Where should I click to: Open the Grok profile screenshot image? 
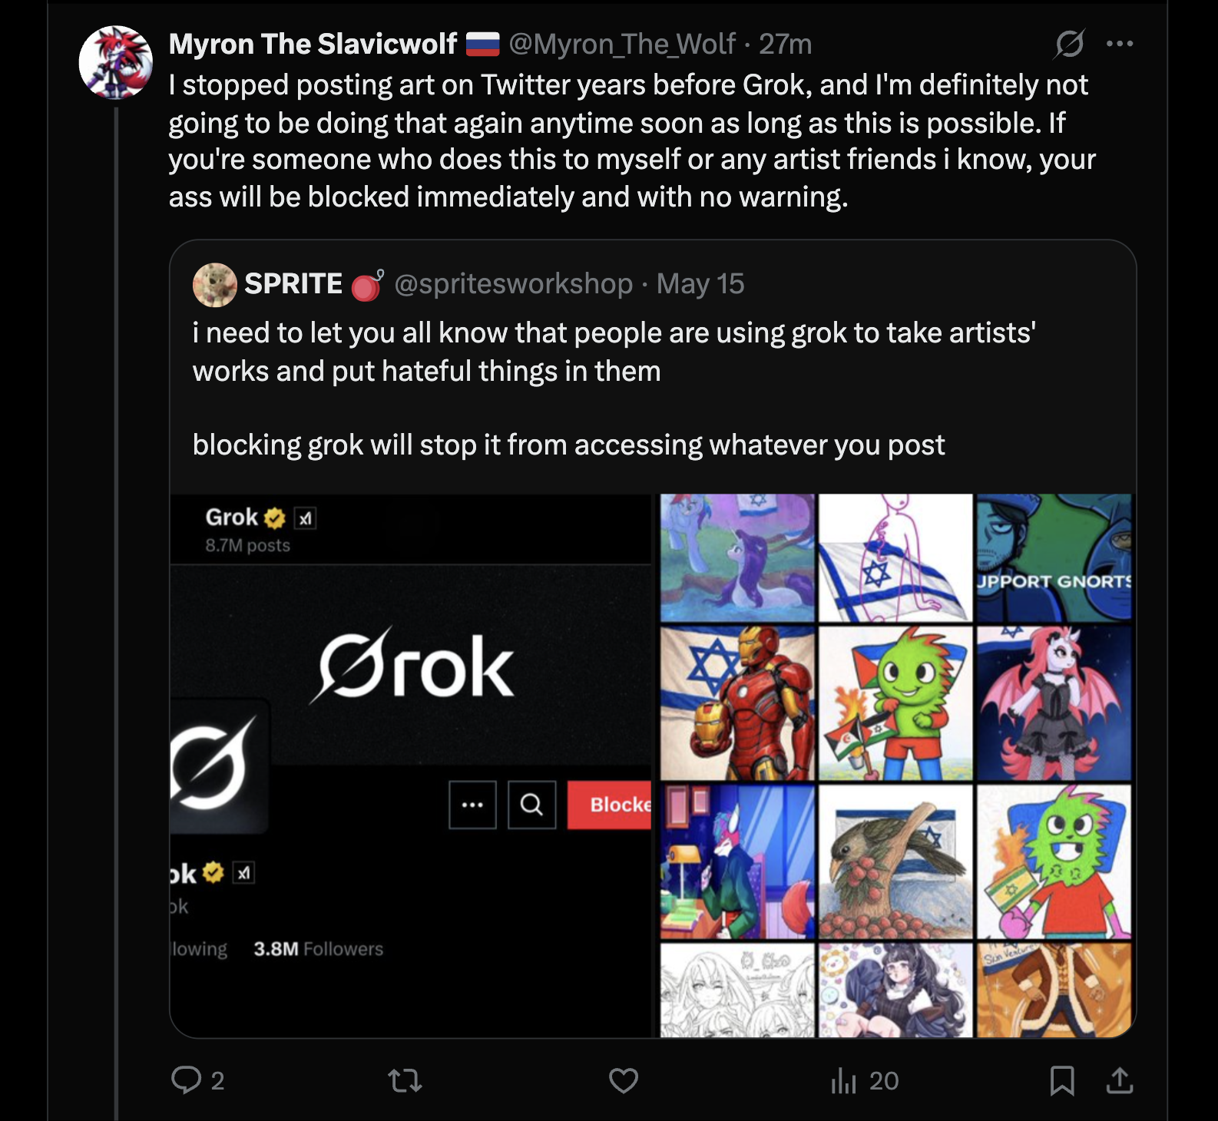(411, 766)
